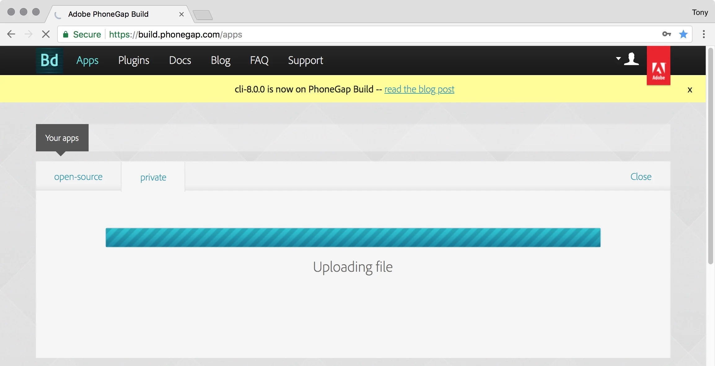This screenshot has width=715, height=366.
Task: Expand the account dropdown arrow
Action: [618, 58]
